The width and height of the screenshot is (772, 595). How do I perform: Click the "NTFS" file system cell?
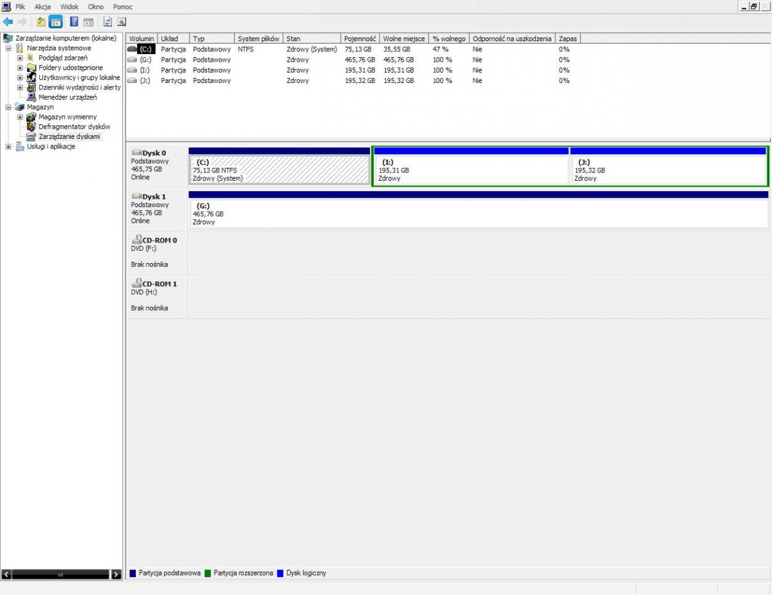pyautogui.click(x=245, y=49)
